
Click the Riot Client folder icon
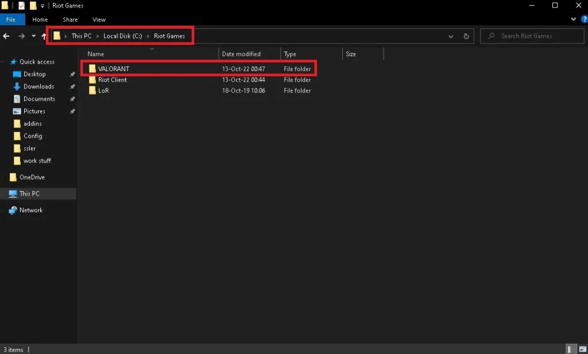click(92, 79)
